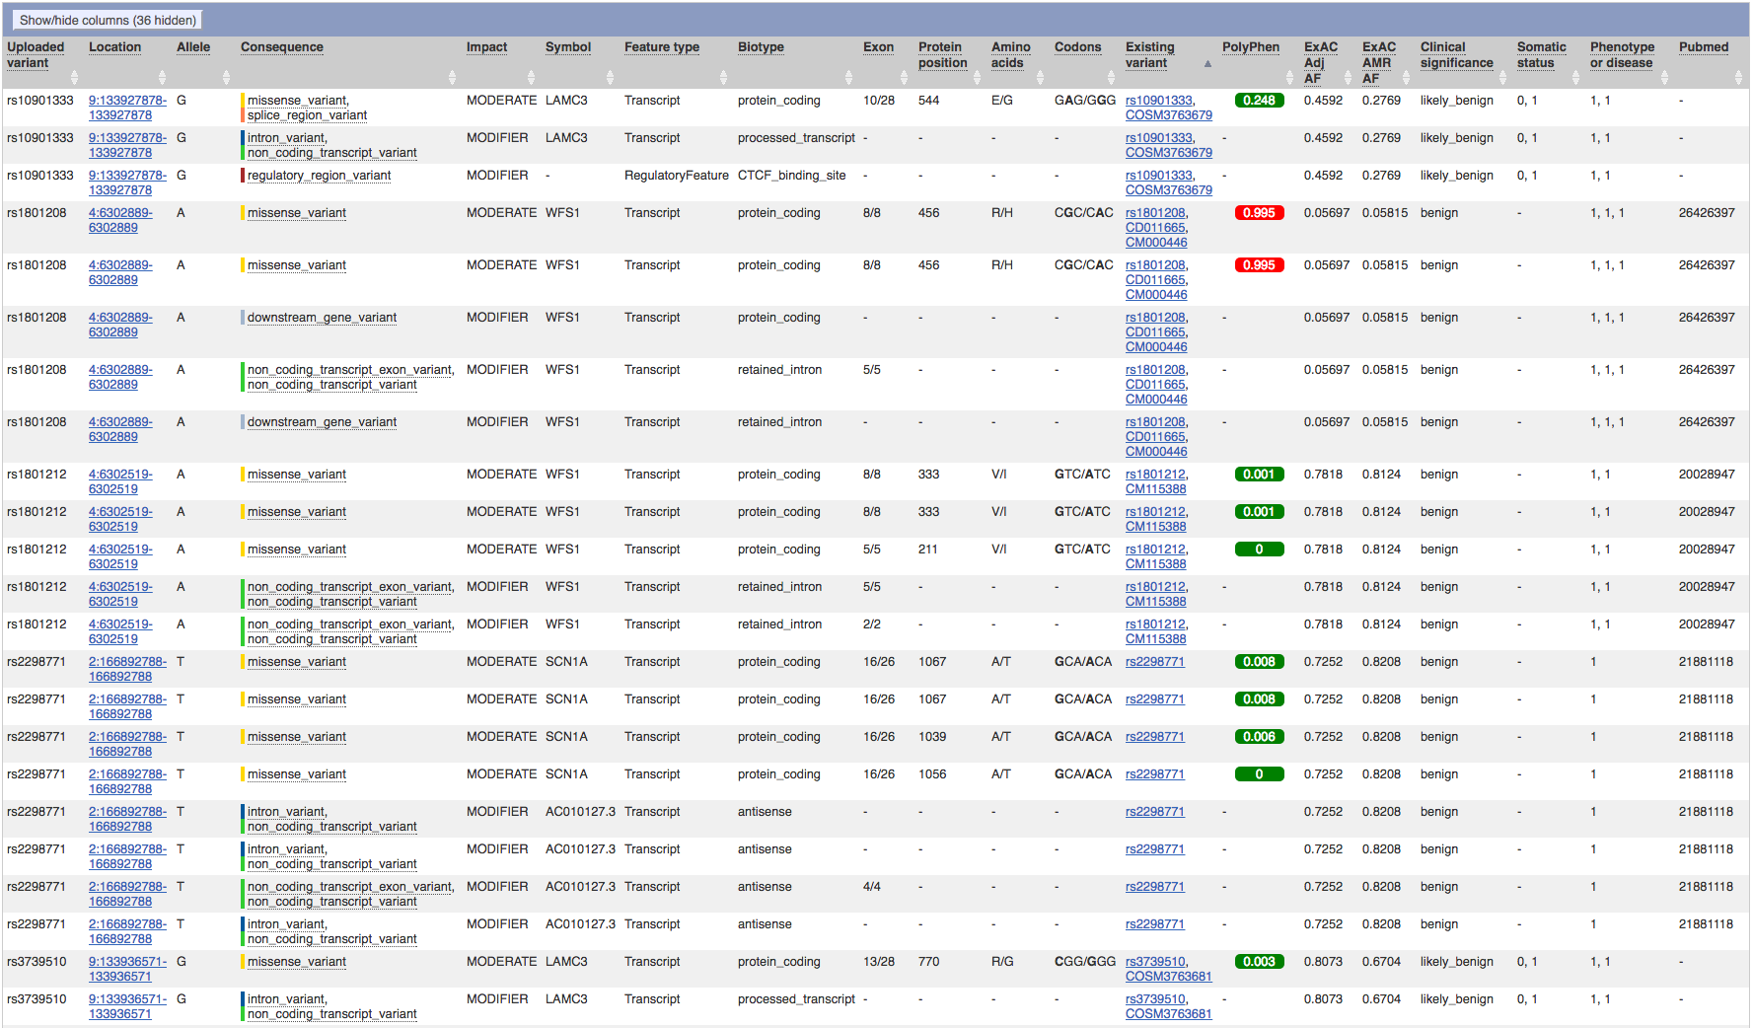This screenshot has height=1028, width=1753.
Task: Click the sort arrows in Feature type column
Action: pos(724,77)
